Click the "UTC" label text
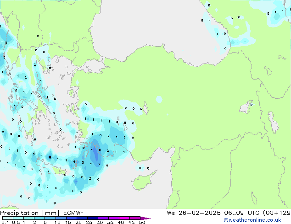The width and height of the screenshot is (291, 224). pyautogui.click(x=254, y=213)
